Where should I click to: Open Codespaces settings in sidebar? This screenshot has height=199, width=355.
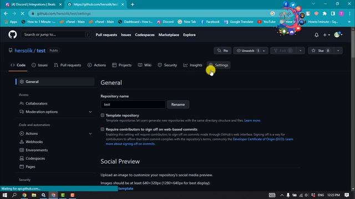click(55, 159)
